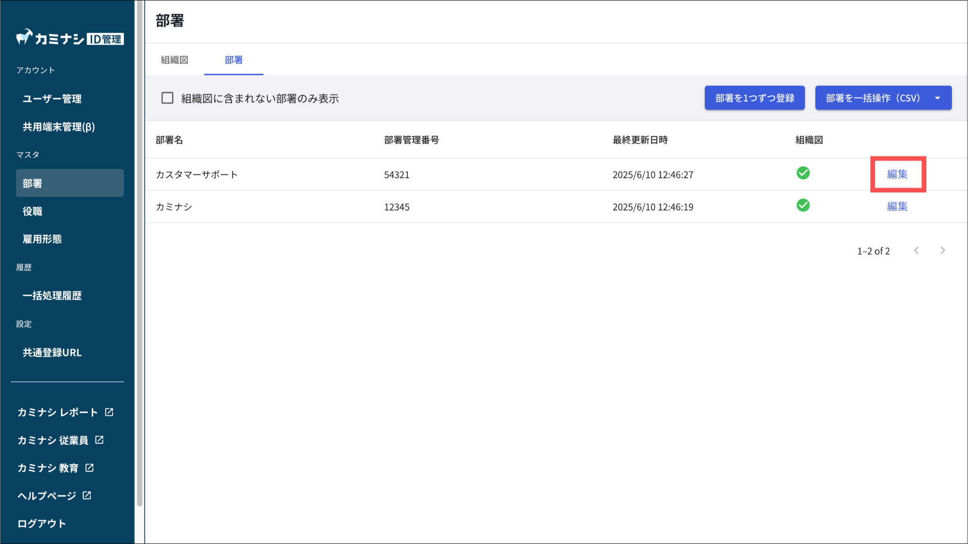This screenshot has height=544, width=968.
Task: Click the 部署 page heading
Action: pyautogui.click(x=170, y=21)
